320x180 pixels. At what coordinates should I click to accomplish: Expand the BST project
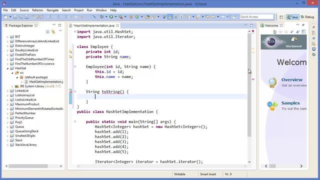[x=8, y=37]
